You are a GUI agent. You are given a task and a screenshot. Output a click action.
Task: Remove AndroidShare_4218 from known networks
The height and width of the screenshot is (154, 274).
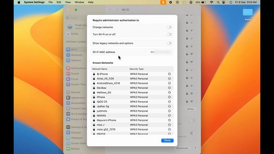coord(170,83)
